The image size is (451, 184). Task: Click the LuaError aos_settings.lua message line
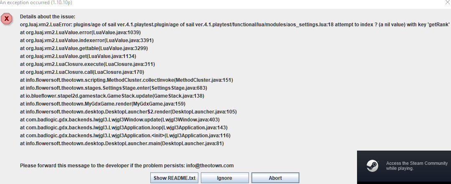tap(235, 25)
